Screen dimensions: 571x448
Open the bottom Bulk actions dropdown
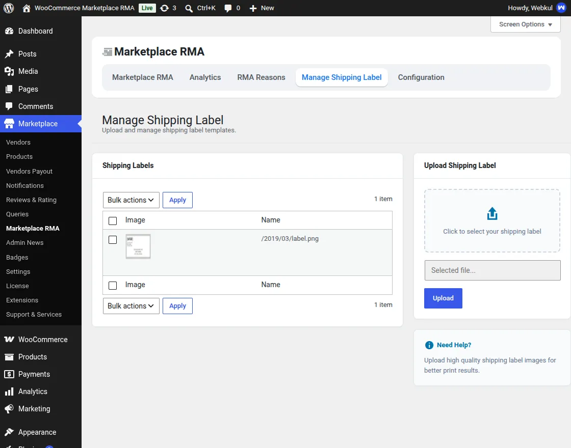point(131,306)
